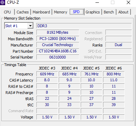Image resolution: width=136 pixels, height=126 pixels.
Task: View the Bench tab
Action: tap(109, 12)
